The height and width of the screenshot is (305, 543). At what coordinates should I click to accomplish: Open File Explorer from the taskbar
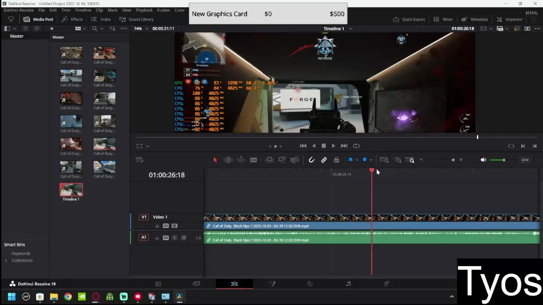tap(54, 297)
